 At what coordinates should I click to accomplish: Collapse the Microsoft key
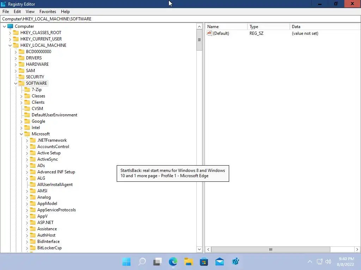(x=22, y=134)
